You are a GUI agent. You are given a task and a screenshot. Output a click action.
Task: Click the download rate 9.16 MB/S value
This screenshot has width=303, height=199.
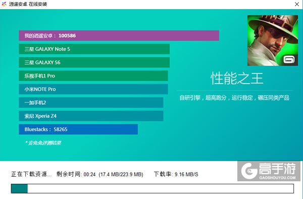point(186,174)
